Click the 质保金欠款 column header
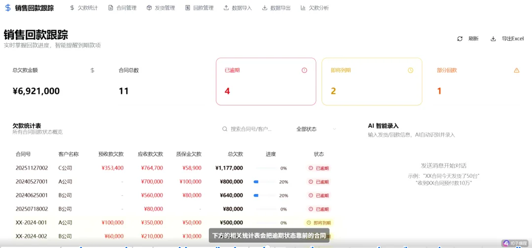 (x=189, y=154)
